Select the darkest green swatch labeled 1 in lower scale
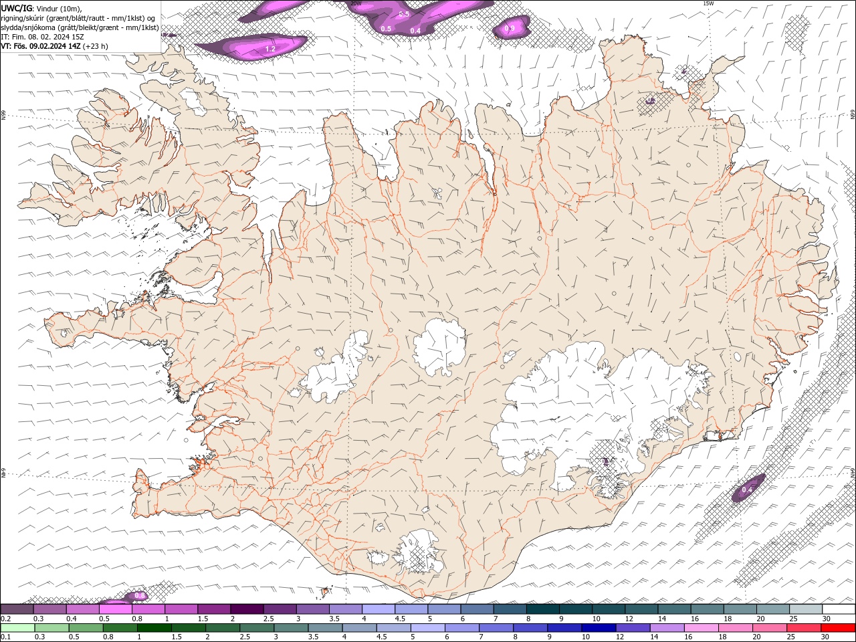The width and height of the screenshot is (856, 642). click(x=154, y=628)
